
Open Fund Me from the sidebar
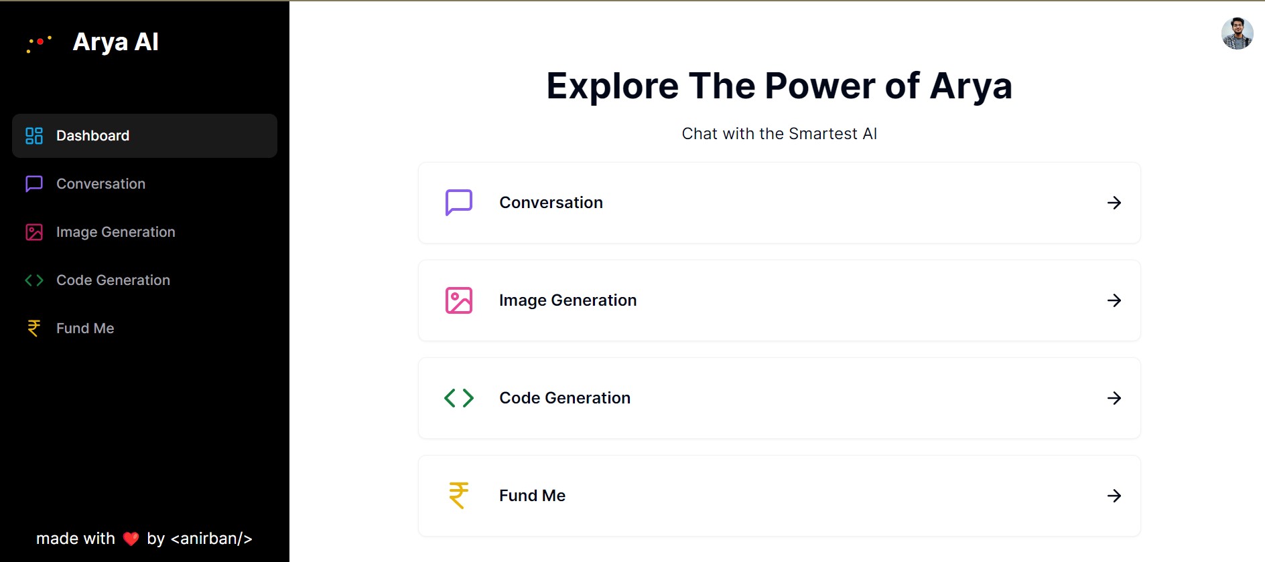pyautogui.click(x=85, y=329)
